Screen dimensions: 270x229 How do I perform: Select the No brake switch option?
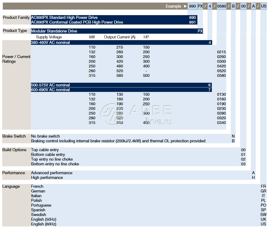click(45, 136)
